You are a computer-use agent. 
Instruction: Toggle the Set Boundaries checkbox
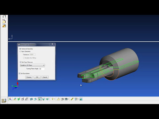(x=20, y=73)
